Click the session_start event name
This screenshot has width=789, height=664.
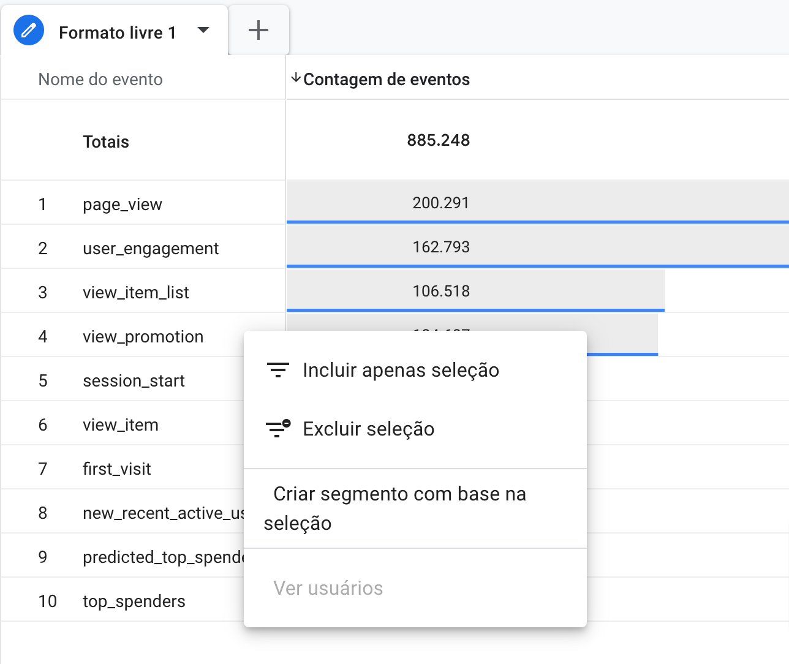tap(134, 381)
